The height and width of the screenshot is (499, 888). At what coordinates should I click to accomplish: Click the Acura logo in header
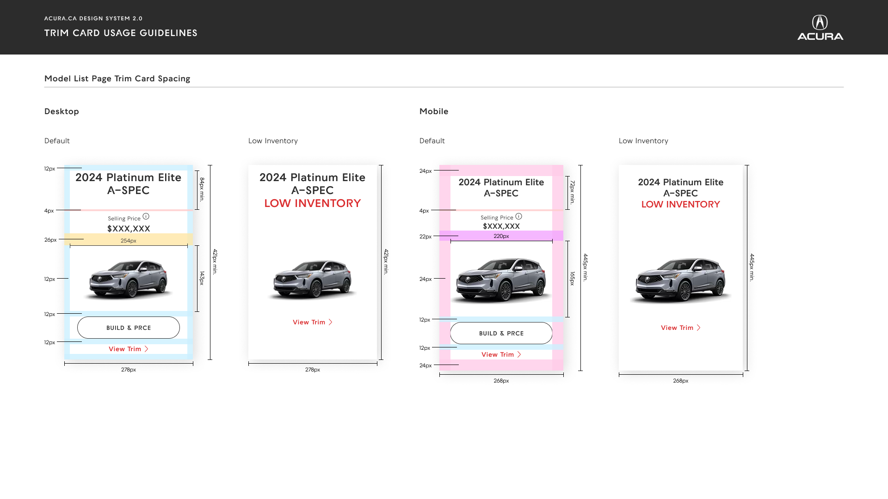pyautogui.click(x=820, y=27)
